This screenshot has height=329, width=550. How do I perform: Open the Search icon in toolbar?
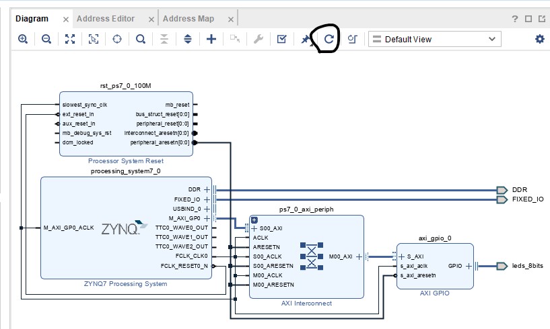141,40
